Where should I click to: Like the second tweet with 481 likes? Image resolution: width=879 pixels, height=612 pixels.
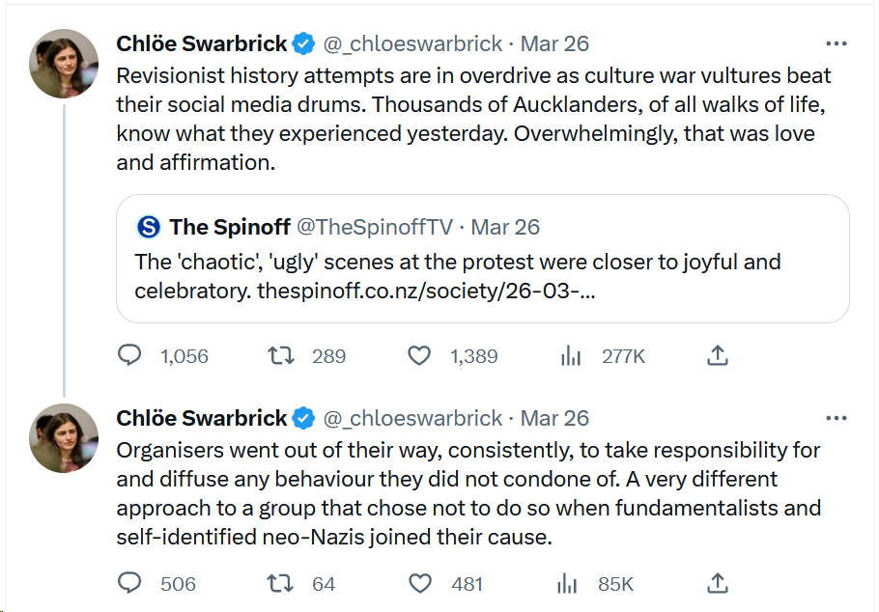coord(419,583)
